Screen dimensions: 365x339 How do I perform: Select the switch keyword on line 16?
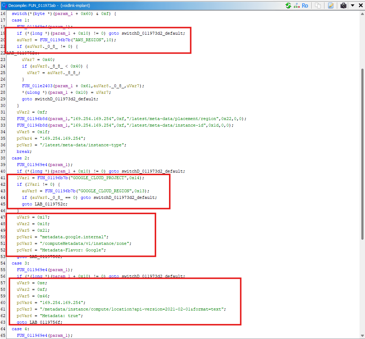tap(18, 14)
